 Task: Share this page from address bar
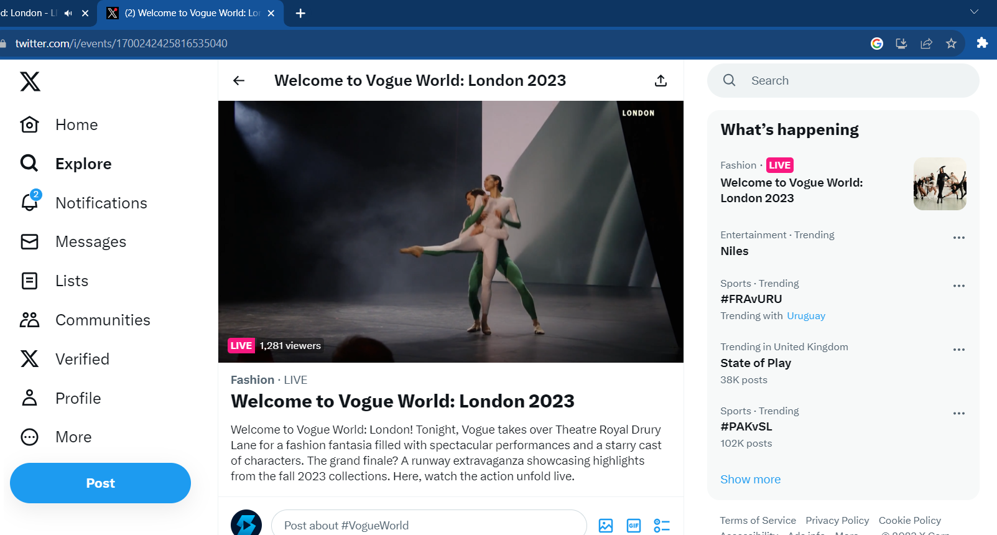click(x=926, y=44)
